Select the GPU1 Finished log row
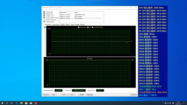This screenshot has width=187, height=105. (x=81, y=18)
